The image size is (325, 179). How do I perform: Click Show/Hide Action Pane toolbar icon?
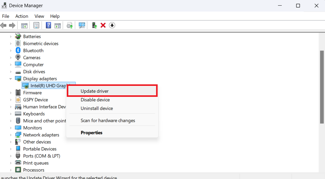58,26
